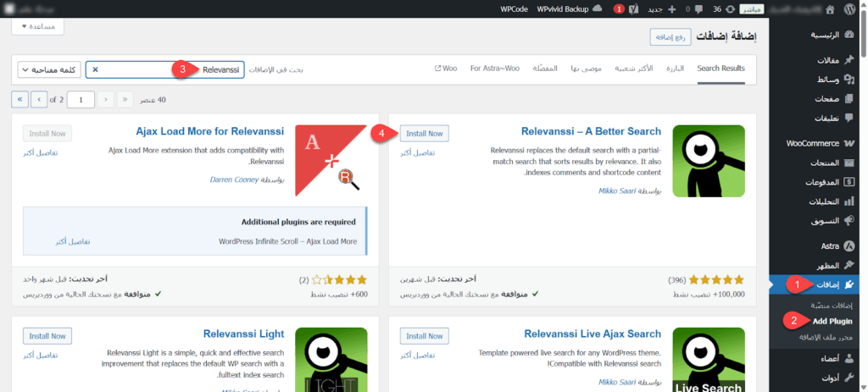
Task: Click the Ajax Load More for Relevanssi thumbnail
Action: [x=331, y=161]
